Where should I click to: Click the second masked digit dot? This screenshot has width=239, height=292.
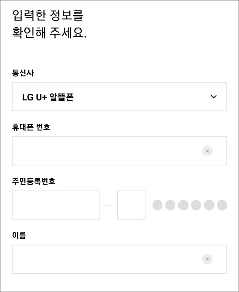[x=170, y=205]
